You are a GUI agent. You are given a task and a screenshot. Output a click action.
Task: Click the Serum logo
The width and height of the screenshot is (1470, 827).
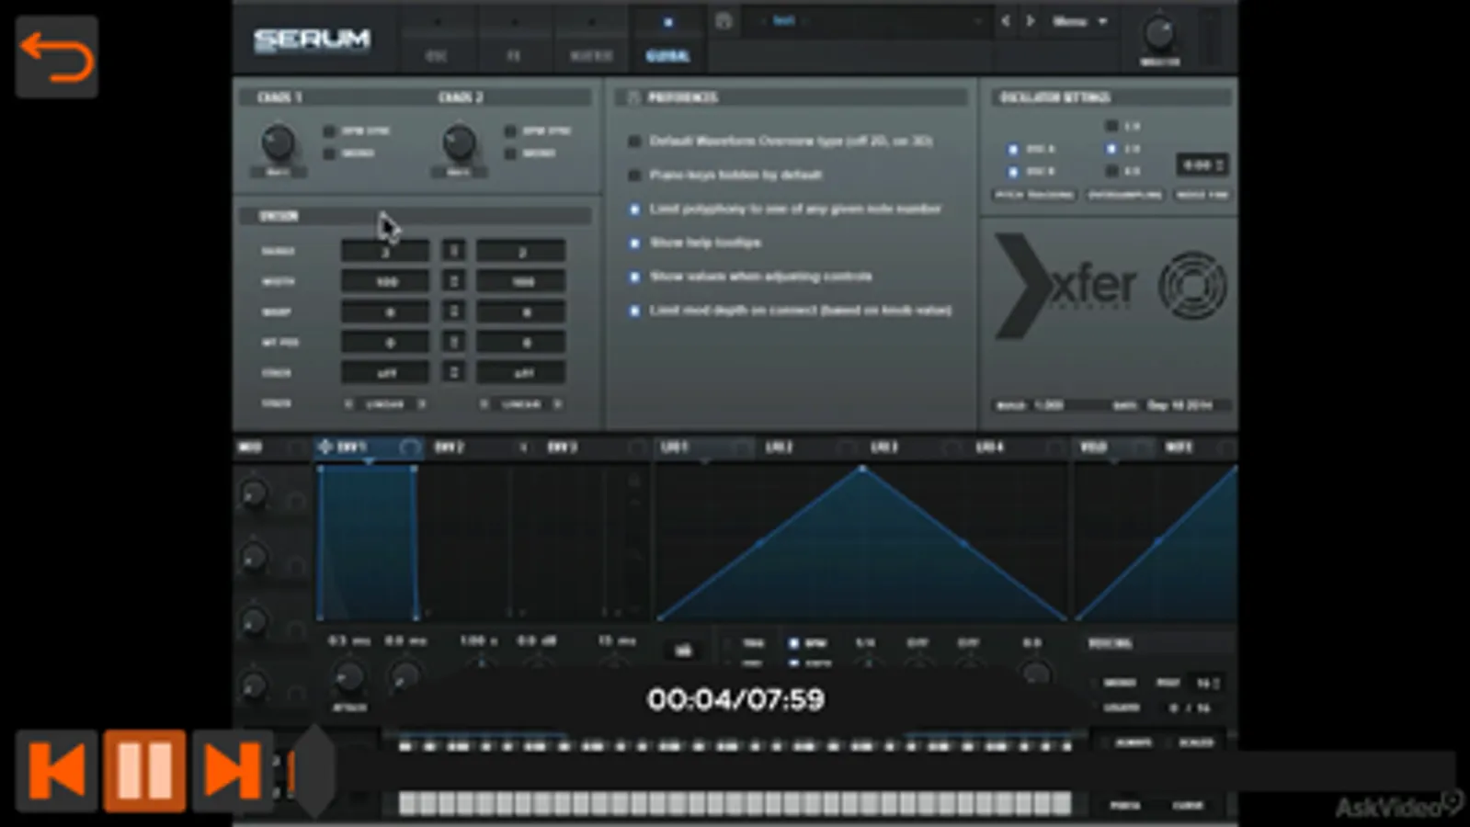[x=312, y=40]
